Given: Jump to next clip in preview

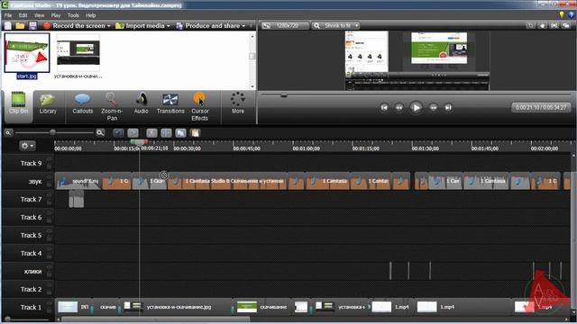Looking at the screenshot, I should point(448,108).
